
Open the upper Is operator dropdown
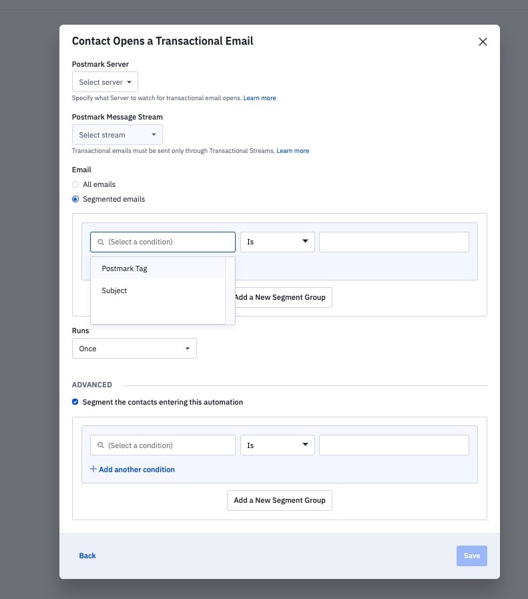point(277,242)
